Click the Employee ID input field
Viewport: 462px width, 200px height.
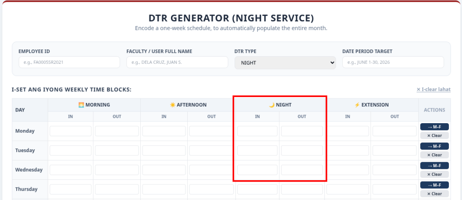pyautogui.click(x=69, y=62)
